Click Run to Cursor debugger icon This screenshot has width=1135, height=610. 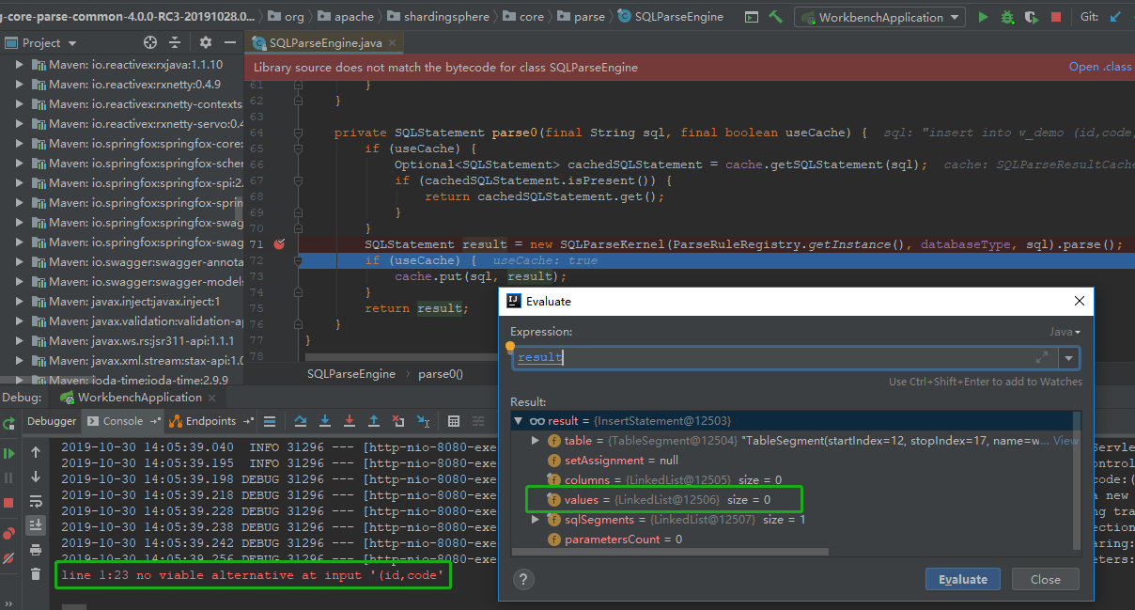click(x=423, y=421)
